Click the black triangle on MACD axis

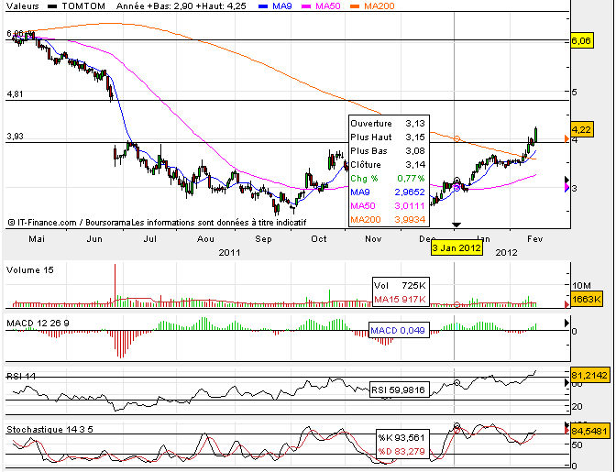tap(566, 324)
